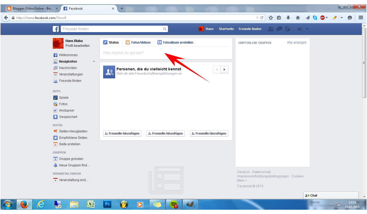Open Neue Gruppen finden in the sidebar
Screen dimensions: 367x214
[x=72, y=165]
